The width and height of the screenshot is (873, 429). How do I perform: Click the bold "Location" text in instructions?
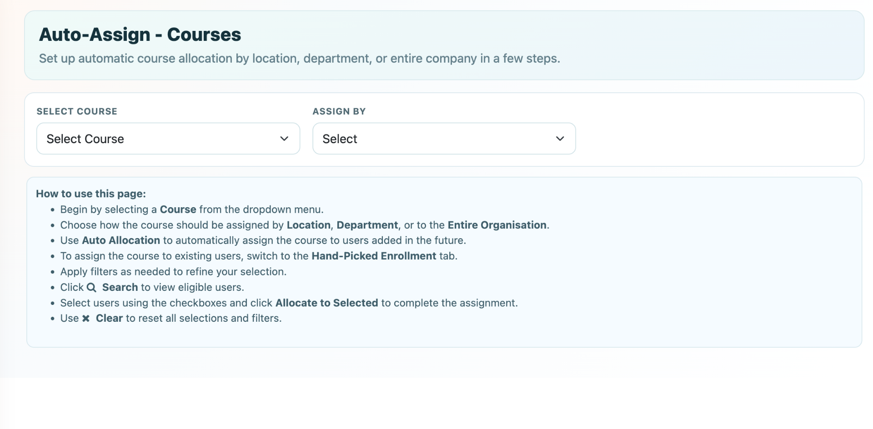(x=309, y=225)
